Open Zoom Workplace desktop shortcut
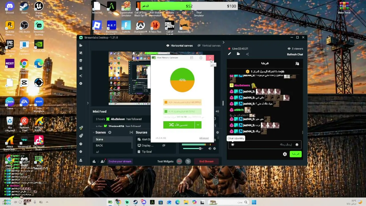 (39, 105)
